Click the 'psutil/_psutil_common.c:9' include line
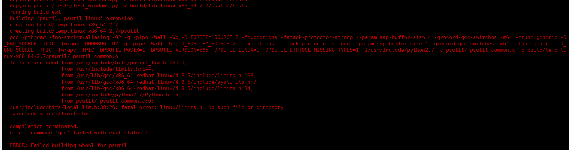This screenshot has height=150, width=570. [108, 101]
